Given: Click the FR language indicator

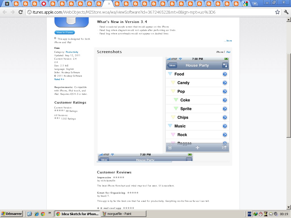Looking at the screenshot, I should pyautogui.click(x=250, y=214).
